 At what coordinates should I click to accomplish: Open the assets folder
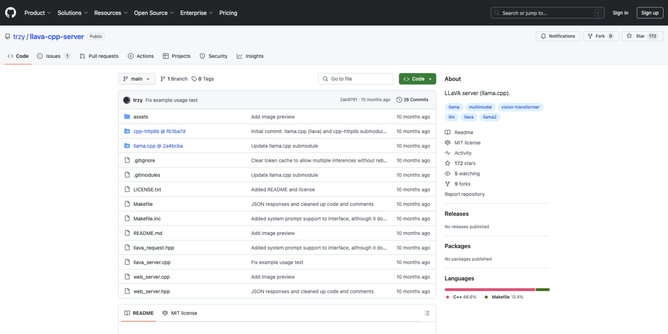click(x=141, y=117)
